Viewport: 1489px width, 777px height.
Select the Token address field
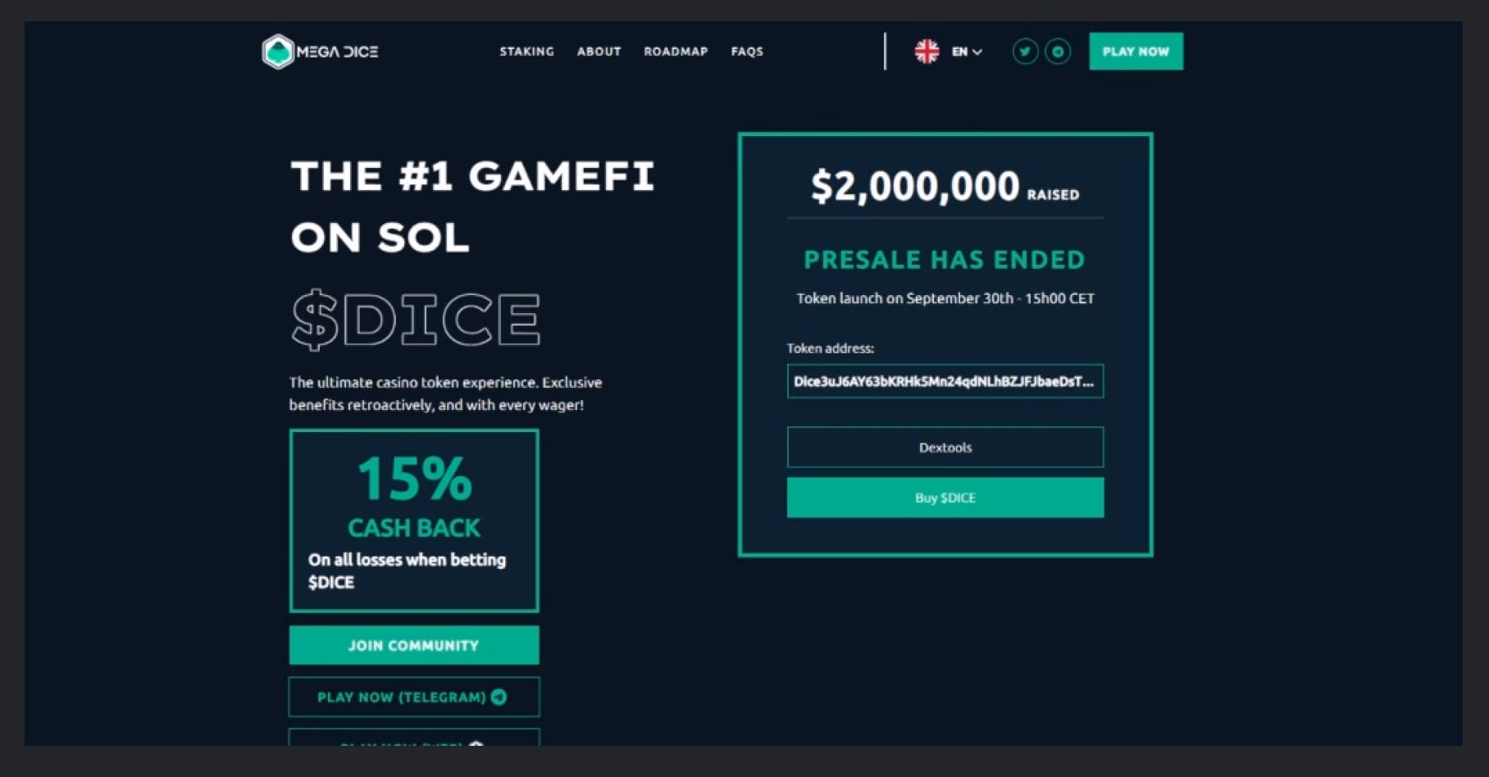945,381
